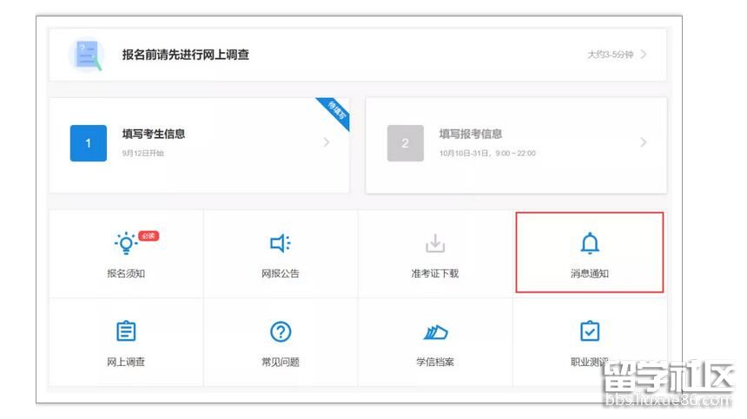The image size is (747, 419).
Task: Click chevron on 填写报考信息 card
Action: pyautogui.click(x=644, y=142)
